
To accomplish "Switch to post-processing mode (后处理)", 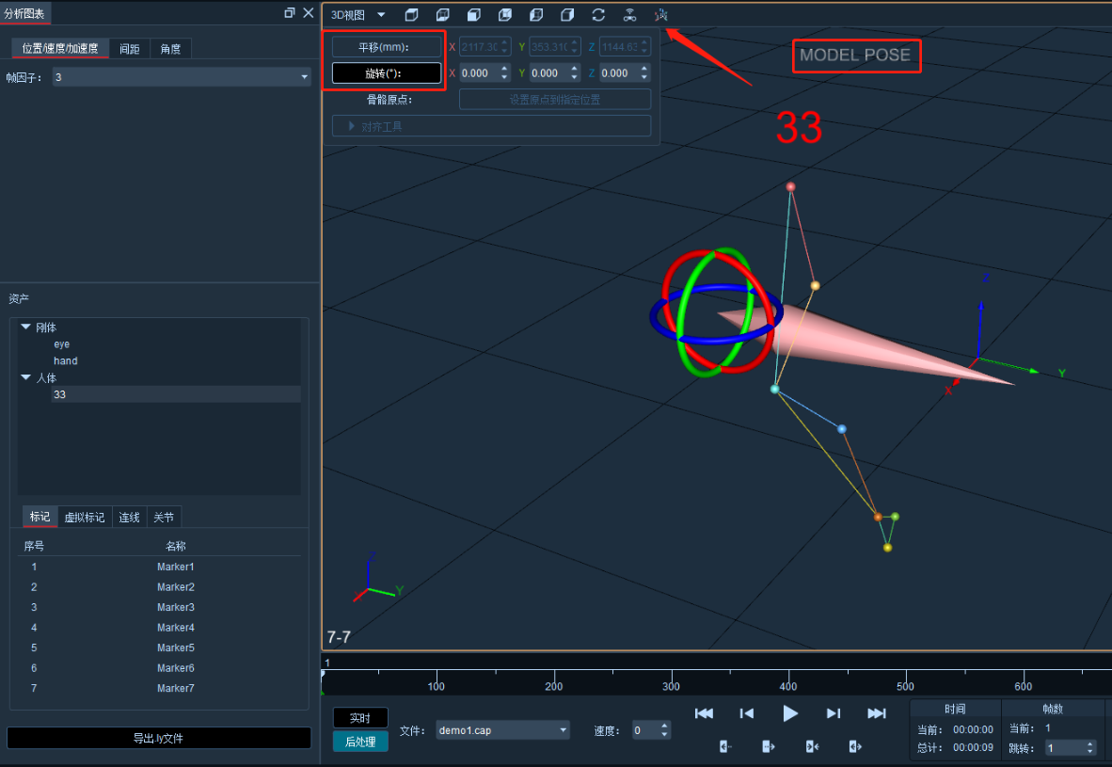I will click(x=360, y=742).
